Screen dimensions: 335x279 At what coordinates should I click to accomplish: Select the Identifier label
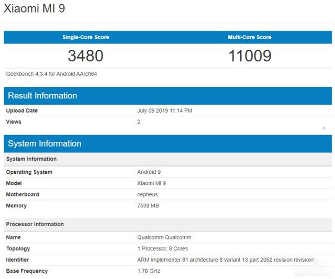pyautogui.click(x=17, y=260)
